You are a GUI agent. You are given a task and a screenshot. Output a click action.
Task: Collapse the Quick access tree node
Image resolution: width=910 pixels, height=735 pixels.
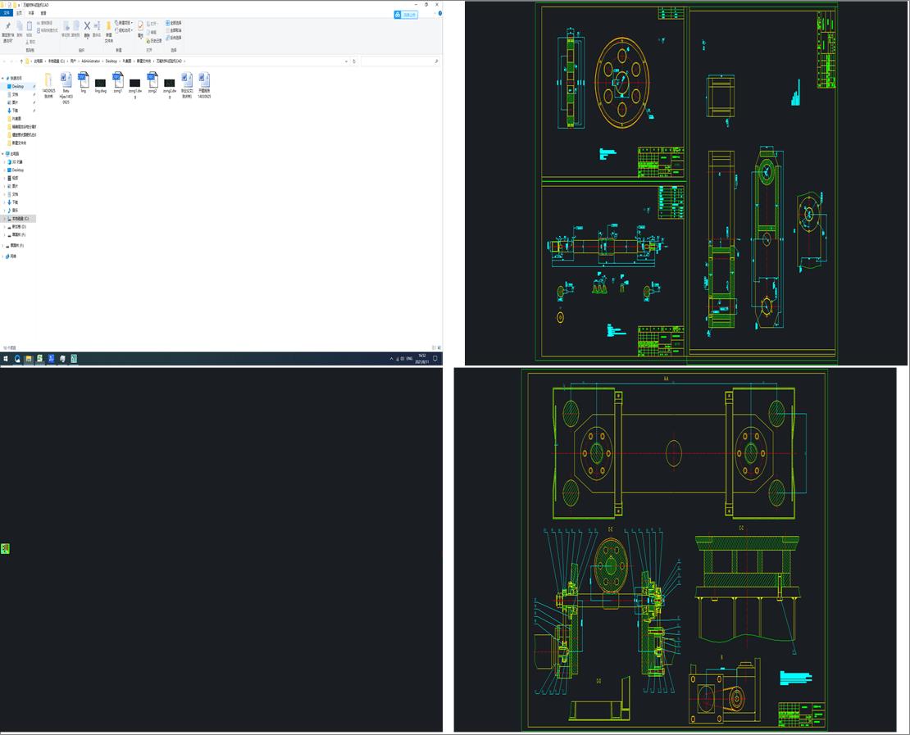tap(3, 79)
